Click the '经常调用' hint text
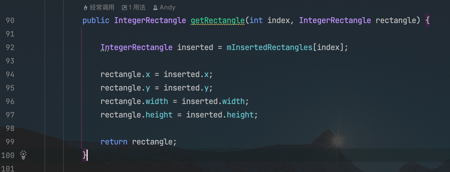The width and height of the screenshot is (450, 172). (102, 8)
